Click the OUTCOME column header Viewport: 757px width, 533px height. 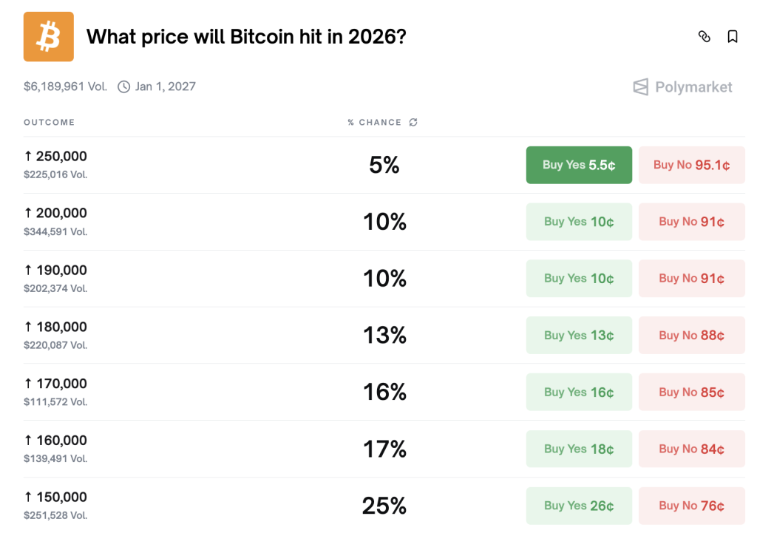[x=49, y=123]
